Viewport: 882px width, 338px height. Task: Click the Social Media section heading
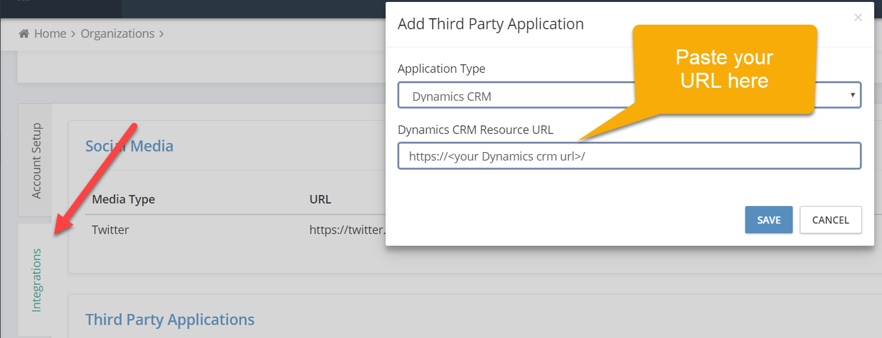[130, 146]
